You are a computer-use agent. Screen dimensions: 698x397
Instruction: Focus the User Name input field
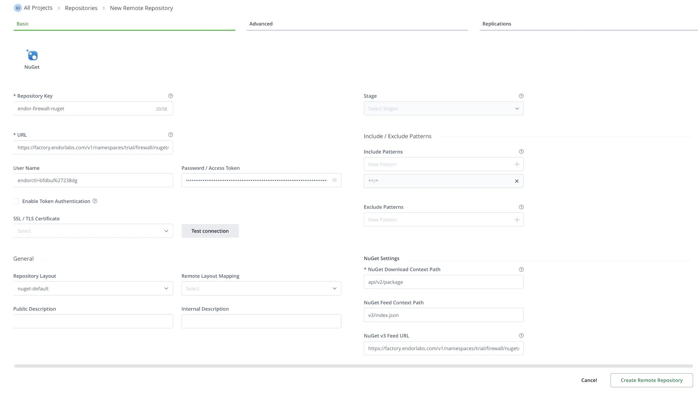pos(93,180)
